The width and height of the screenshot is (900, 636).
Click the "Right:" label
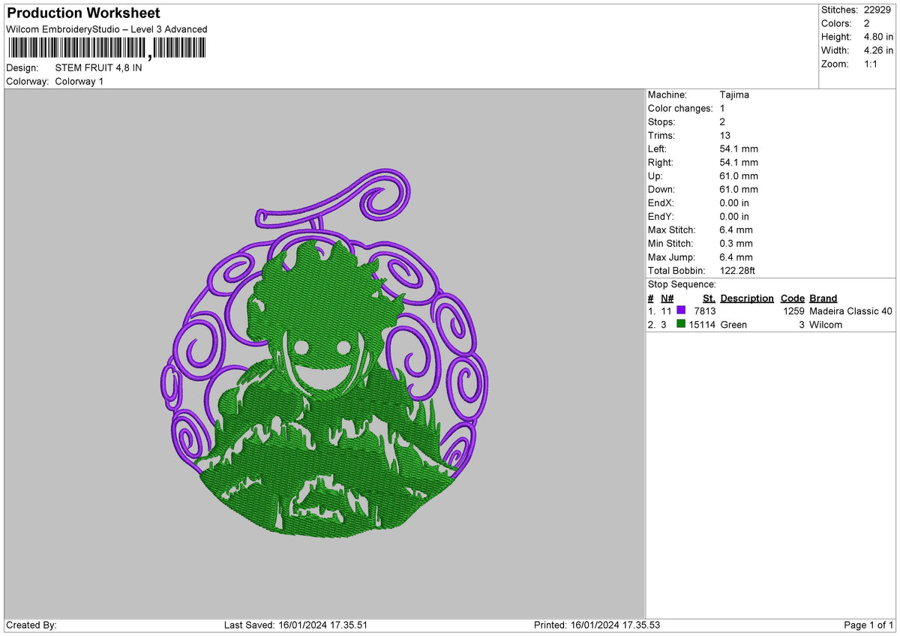661,162
